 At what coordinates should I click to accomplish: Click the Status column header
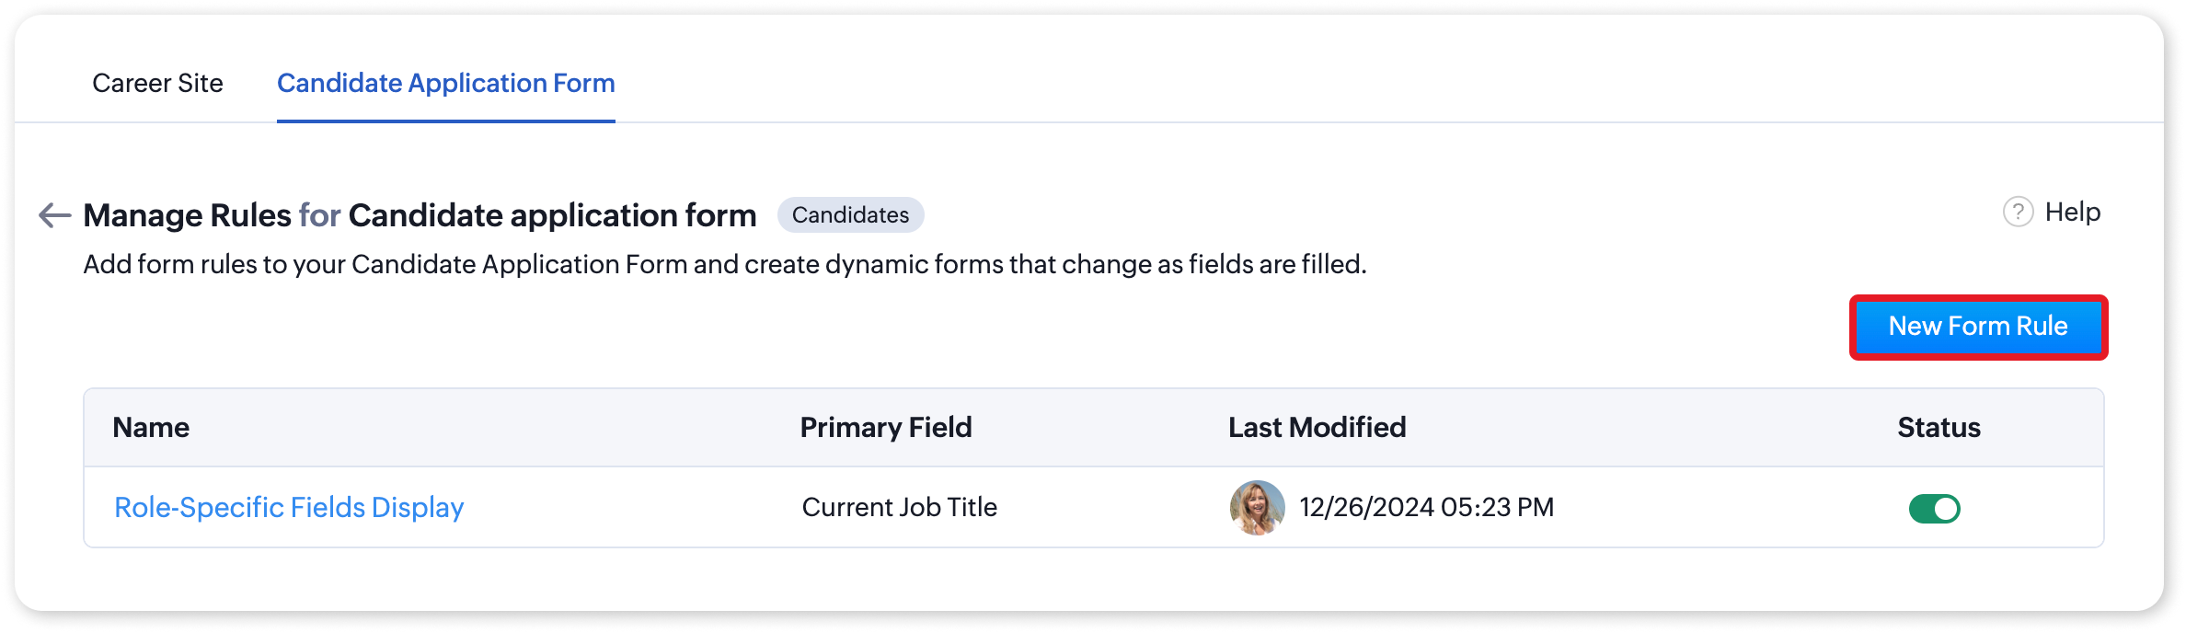[1939, 427]
